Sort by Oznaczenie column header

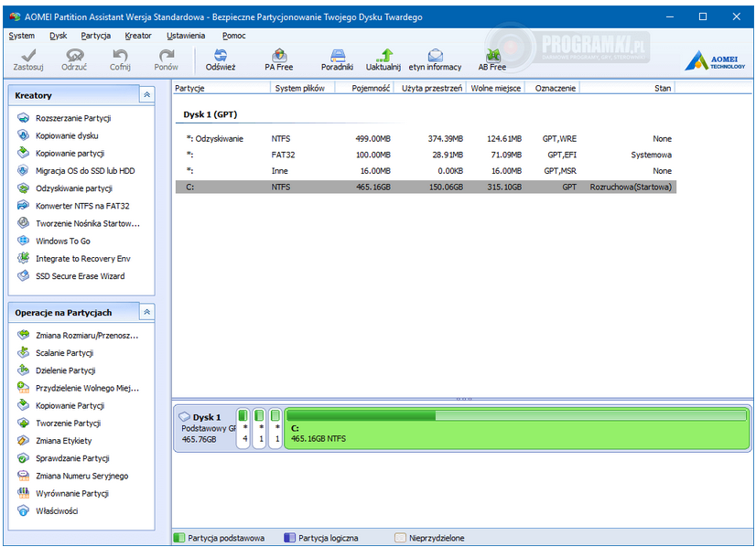[x=552, y=88]
